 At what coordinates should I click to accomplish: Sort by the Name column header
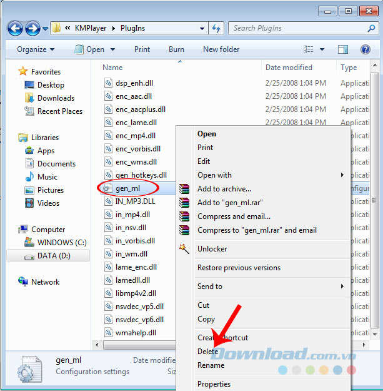click(112, 68)
